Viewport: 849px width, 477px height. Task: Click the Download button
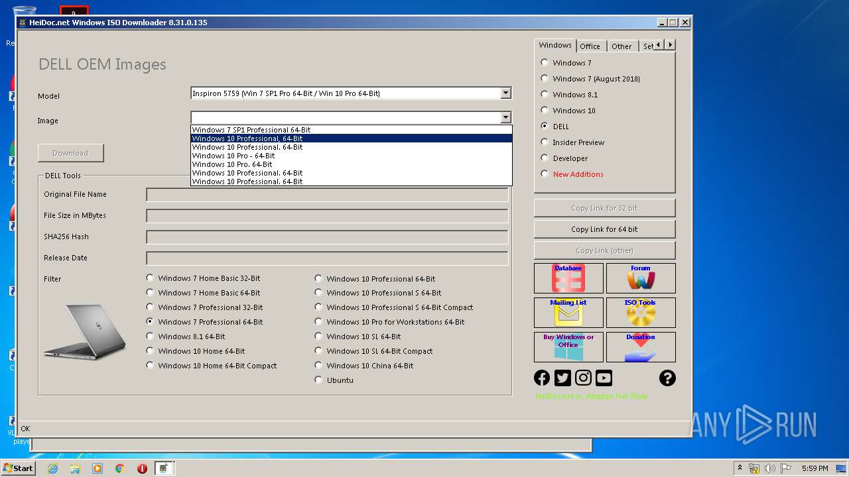coord(70,153)
